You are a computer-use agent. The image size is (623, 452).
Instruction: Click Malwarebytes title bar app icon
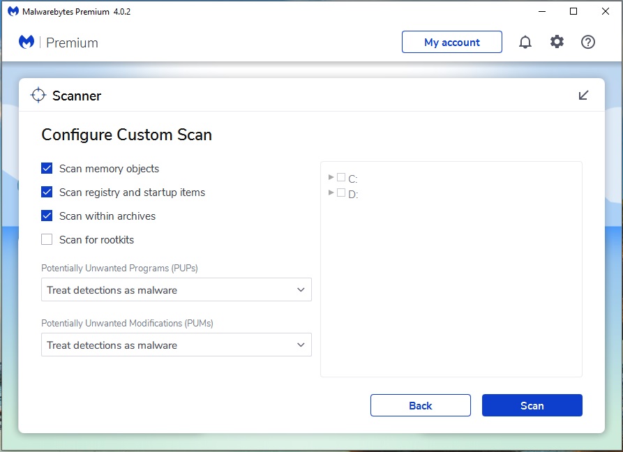(13, 12)
